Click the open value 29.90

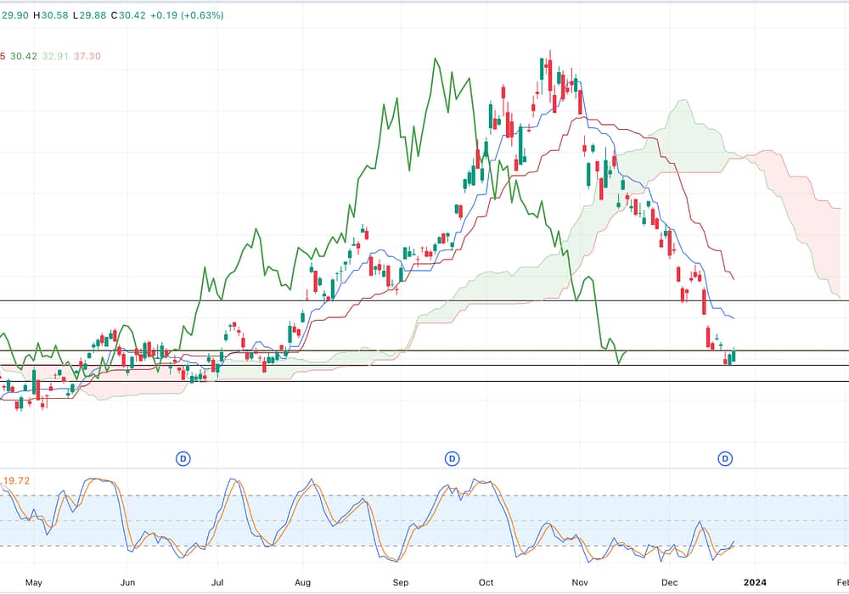click(14, 15)
